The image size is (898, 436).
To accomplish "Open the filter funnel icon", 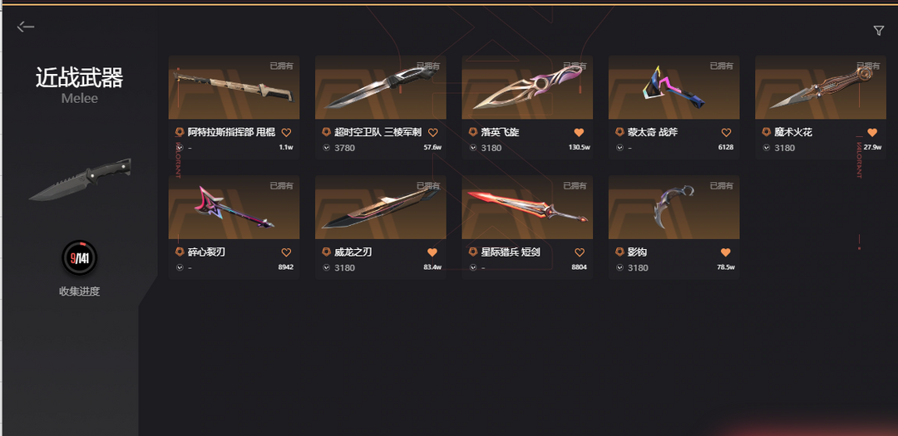I will (879, 31).
